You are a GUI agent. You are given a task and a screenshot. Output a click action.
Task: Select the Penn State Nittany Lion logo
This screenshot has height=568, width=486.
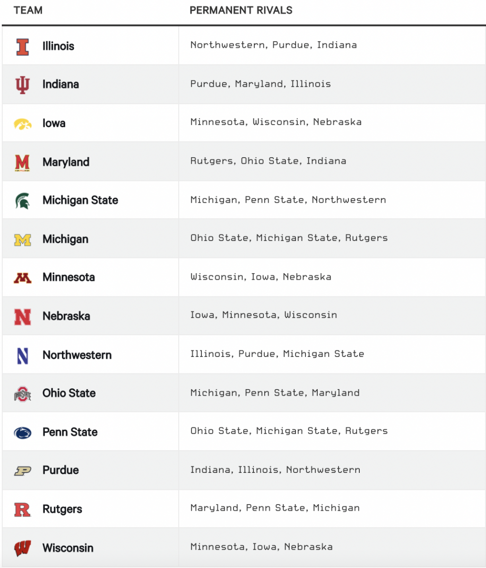(22, 433)
